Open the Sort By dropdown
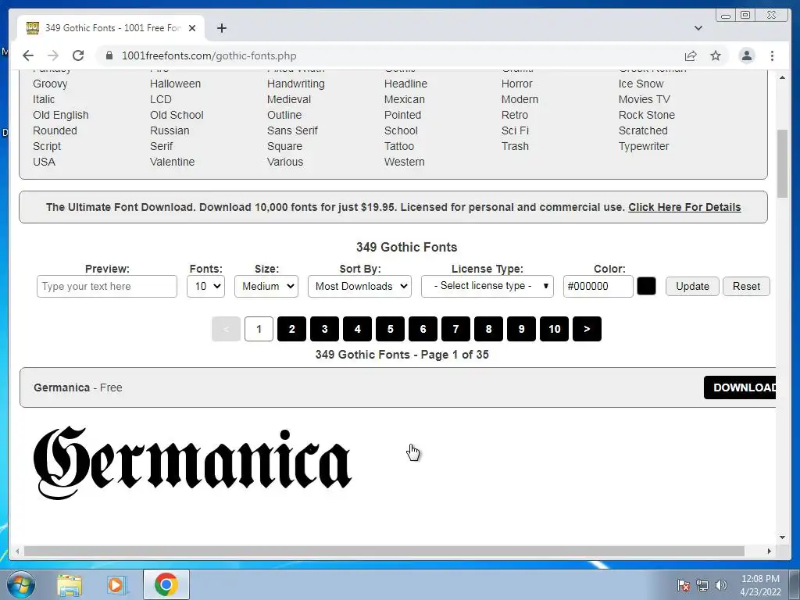This screenshot has height=600, width=800. click(x=359, y=286)
